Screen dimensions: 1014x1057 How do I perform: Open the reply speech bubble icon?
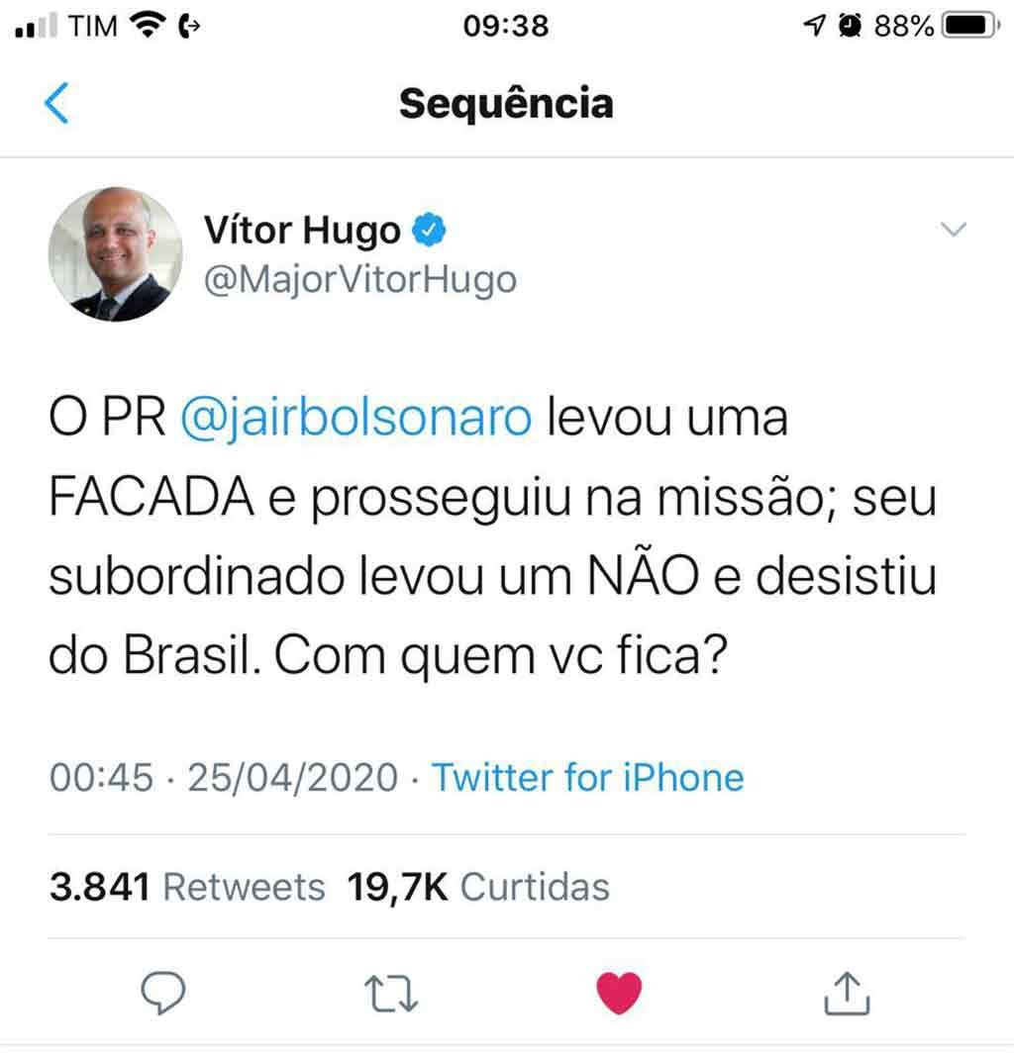click(x=162, y=993)
